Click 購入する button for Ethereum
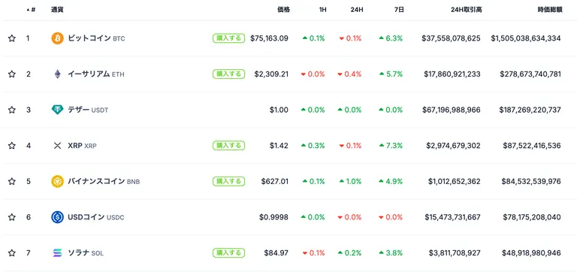577x272 pixels. coord(229,74)
